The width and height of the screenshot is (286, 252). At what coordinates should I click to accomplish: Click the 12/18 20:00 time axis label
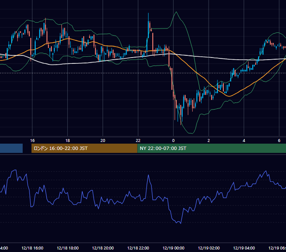point(103,248)
